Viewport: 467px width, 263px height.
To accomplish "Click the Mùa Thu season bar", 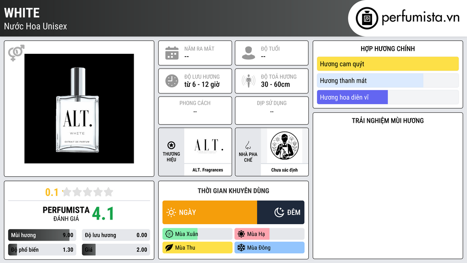I will [x=197, y=248].
